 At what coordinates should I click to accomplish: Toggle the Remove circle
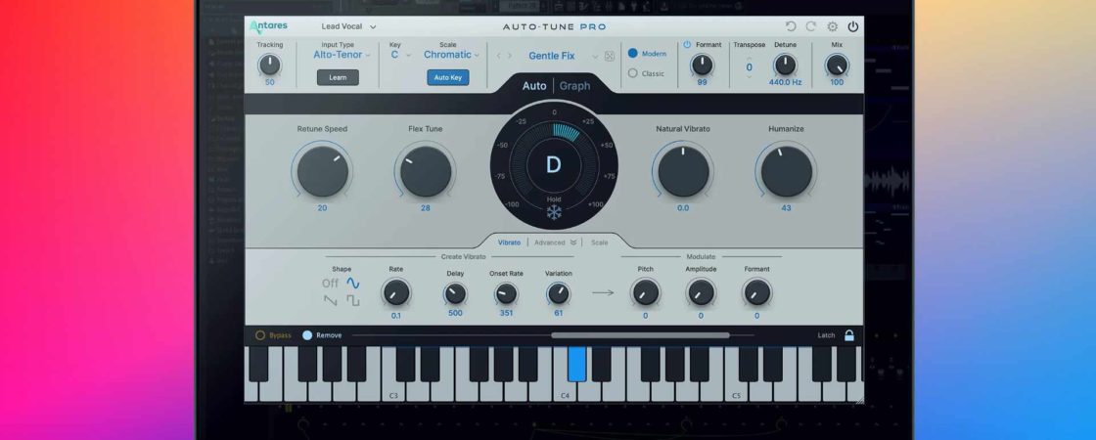(x=307, y=335)
